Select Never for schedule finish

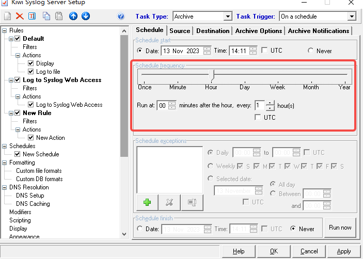click(293, 229)
